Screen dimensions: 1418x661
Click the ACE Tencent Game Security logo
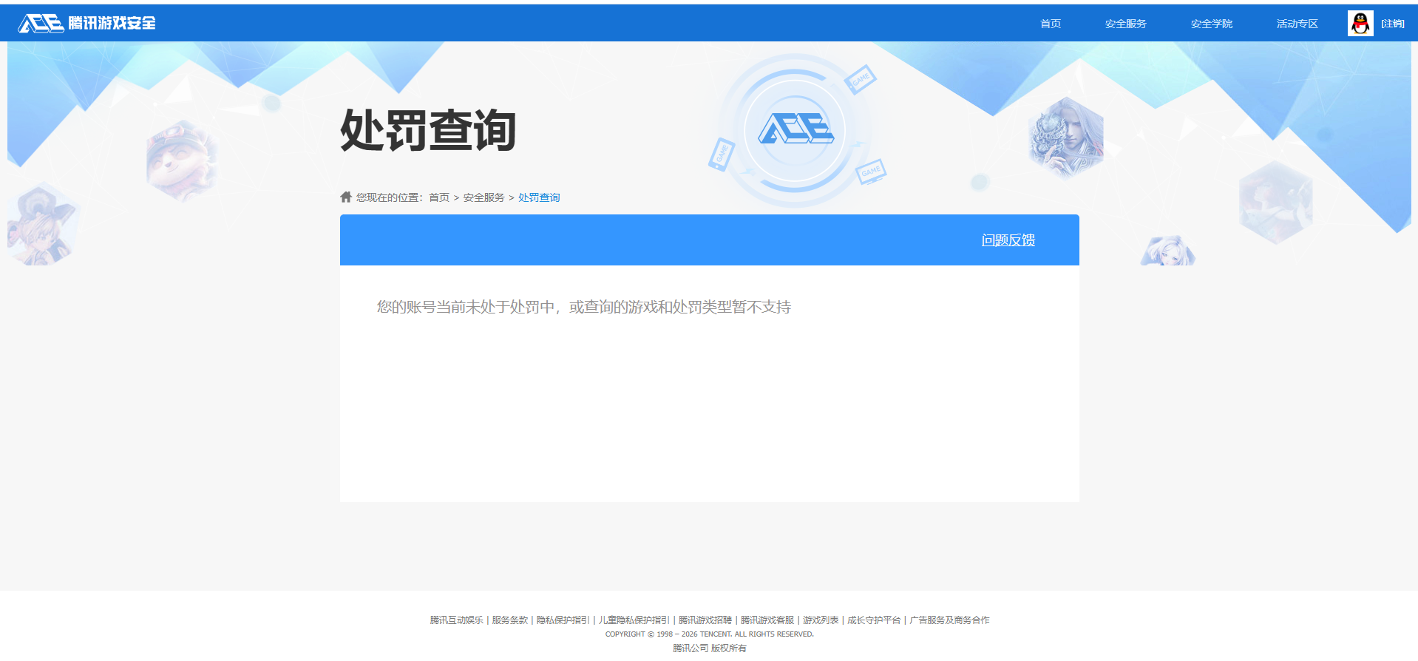[87, 23]
